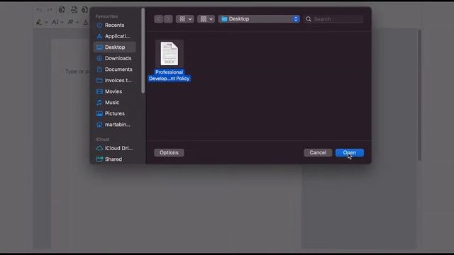The height and width of the screenshot is (255, 454).
Task: Cancel the file dialog
Action: click(318, 153)
